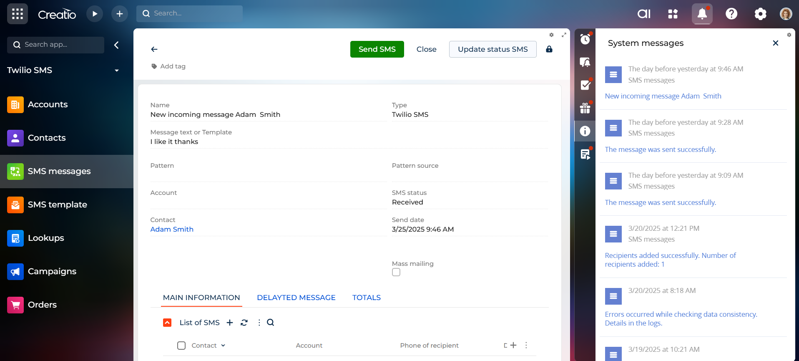The height and width of the screenshot is (361, 799).
Task: Click the Account column header
Action: 309,346
